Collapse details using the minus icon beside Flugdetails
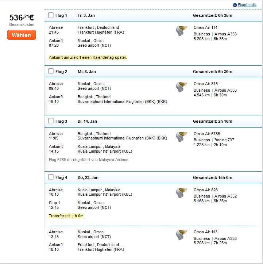The height and width of the screenshot is (264, 263). tap(235, 5)
